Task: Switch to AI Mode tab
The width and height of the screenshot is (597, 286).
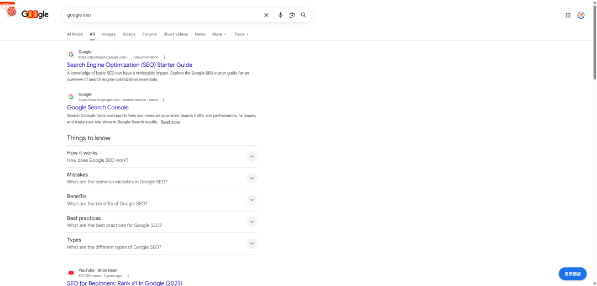Action: 75,34
